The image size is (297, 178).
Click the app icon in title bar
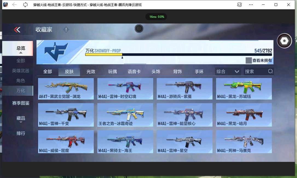[5, 5]
